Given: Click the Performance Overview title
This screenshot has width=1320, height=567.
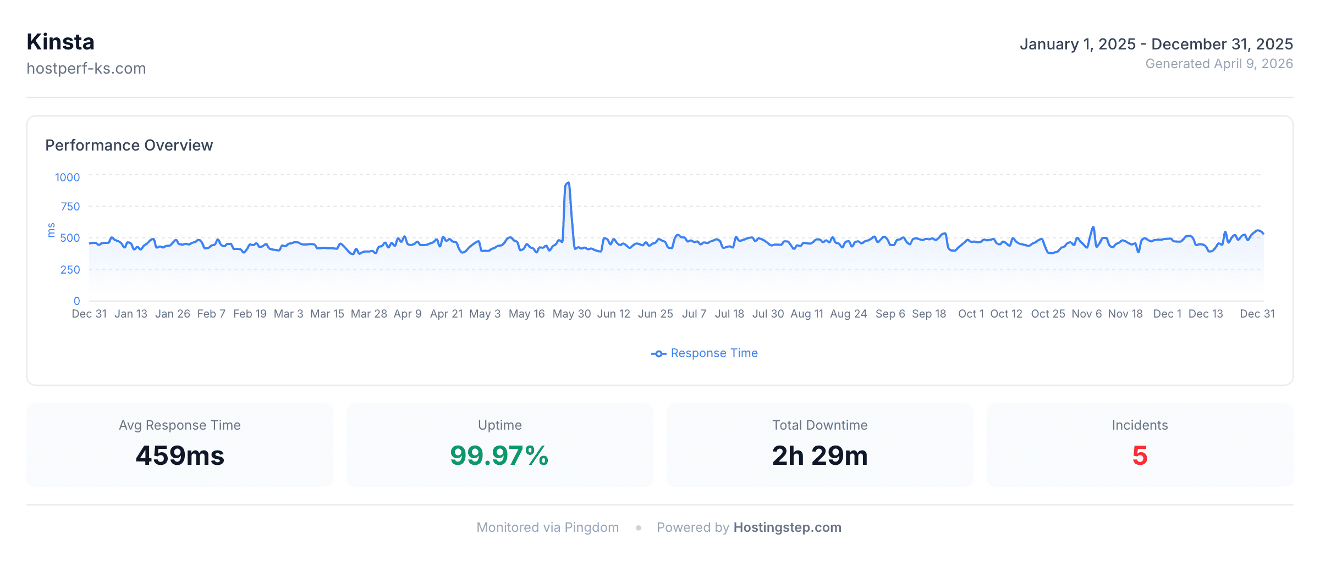Looking at the screenshot, I should tap(129, 145).
